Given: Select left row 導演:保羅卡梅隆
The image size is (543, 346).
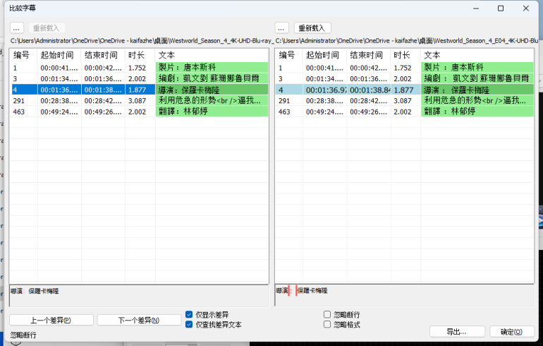Looking at the screenshot, I should 139,90.
